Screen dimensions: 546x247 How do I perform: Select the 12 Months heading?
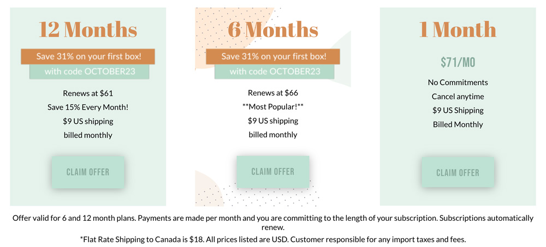(x=88, y=29)
